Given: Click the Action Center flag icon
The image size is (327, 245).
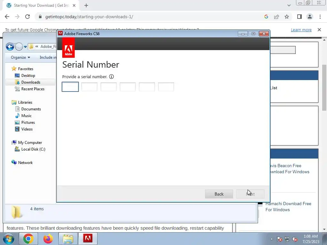Looking at the screenshot, I should [279, 239].
